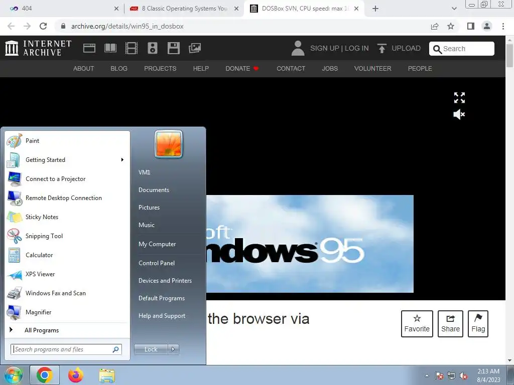Viewport: 514px width, 385px height.
Task: Open Magnifier
Action: (67, 312)
